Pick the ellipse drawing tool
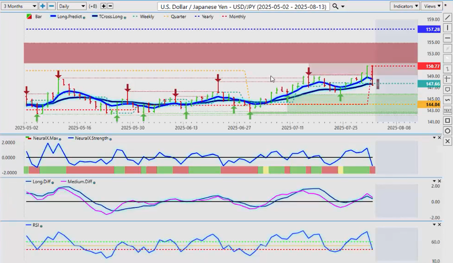453x263 pixels. [448, 131]
